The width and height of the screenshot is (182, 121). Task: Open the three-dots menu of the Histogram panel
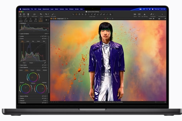pos(48,23)
